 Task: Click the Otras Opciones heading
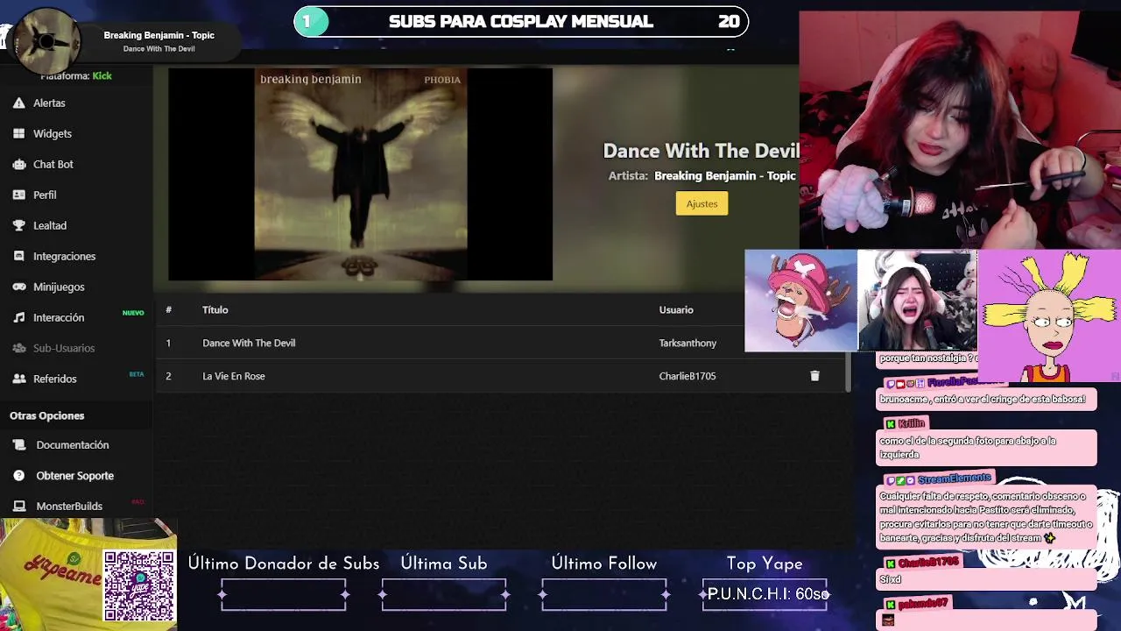pyautogui.click(x=47, y=415)
